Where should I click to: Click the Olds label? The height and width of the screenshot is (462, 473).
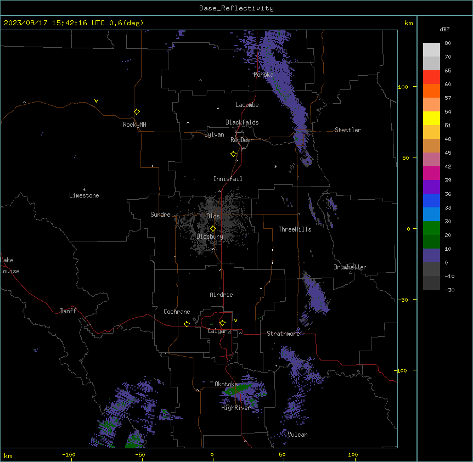(213, 216)
